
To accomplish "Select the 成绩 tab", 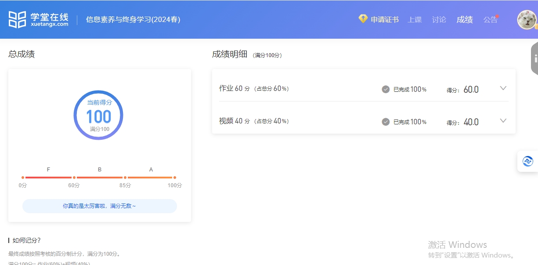I will click(x=465, y=20).
